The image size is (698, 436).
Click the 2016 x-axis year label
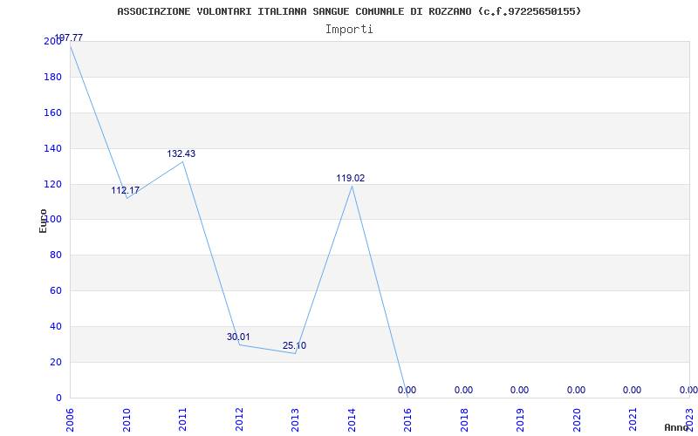coord(408,420)
